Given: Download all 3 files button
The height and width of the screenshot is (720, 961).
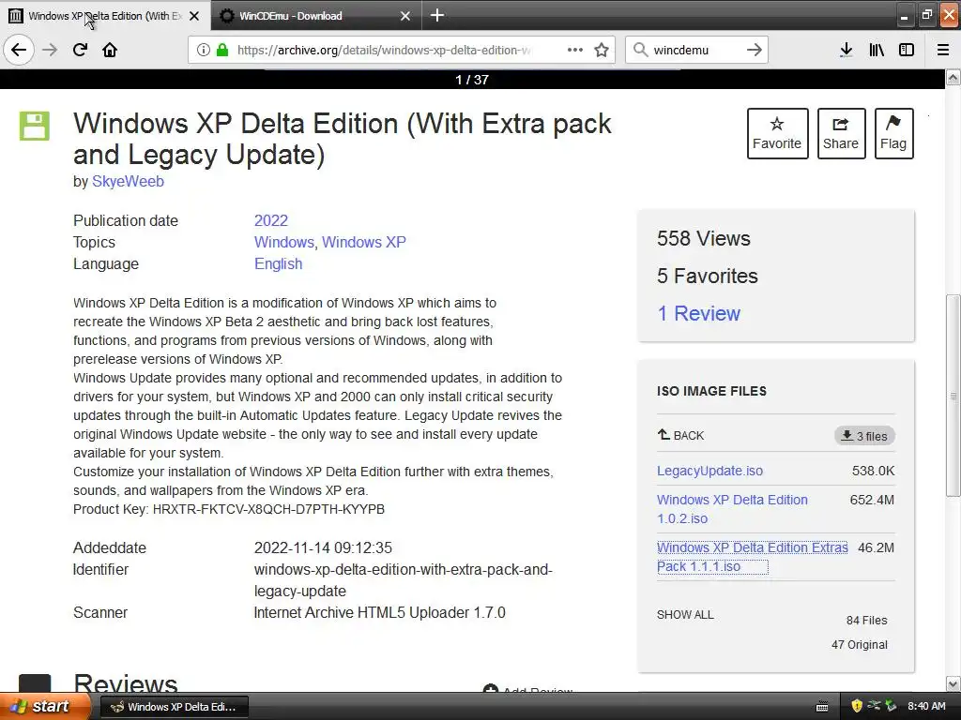Looking at the screenshot, I should point(864,436).
